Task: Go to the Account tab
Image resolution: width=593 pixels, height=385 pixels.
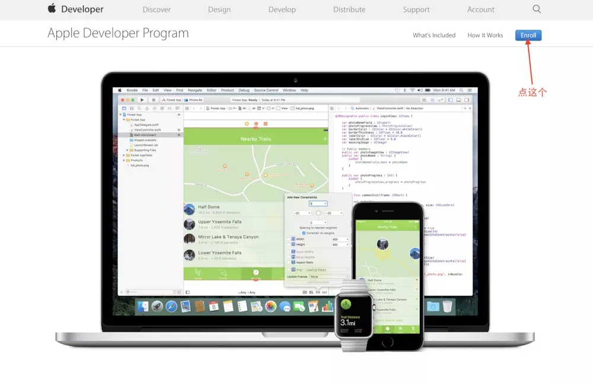Action: [x=480, y=9]
